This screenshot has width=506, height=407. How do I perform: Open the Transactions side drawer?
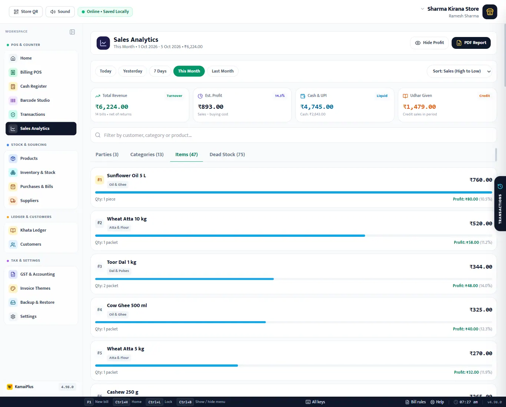pyautogui.click(x=500, y=203)
